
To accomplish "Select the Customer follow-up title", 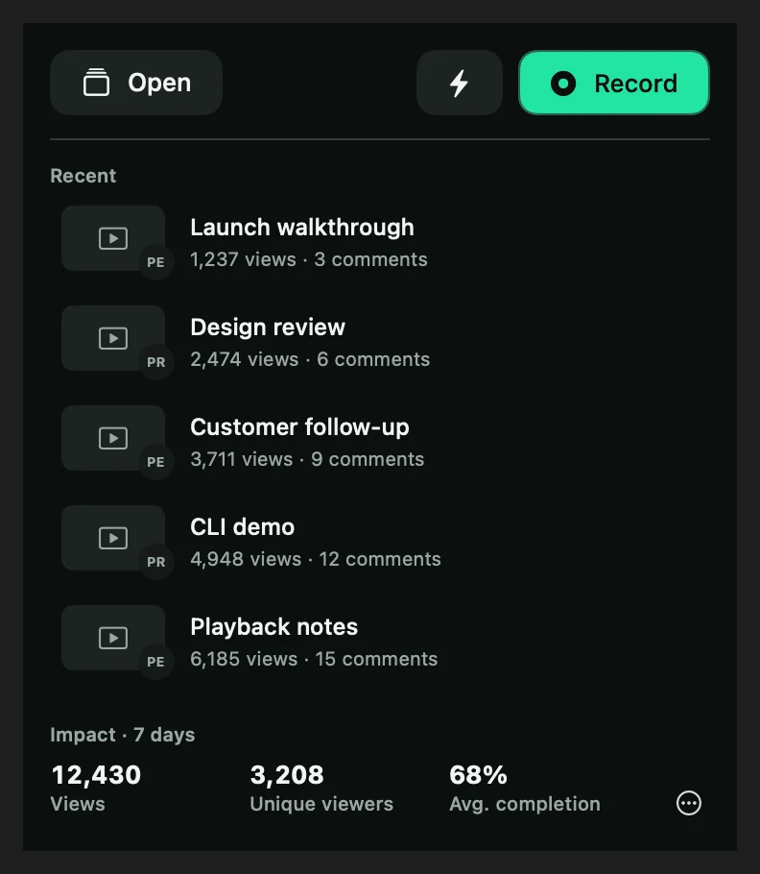I will click(x=299, y=427).
